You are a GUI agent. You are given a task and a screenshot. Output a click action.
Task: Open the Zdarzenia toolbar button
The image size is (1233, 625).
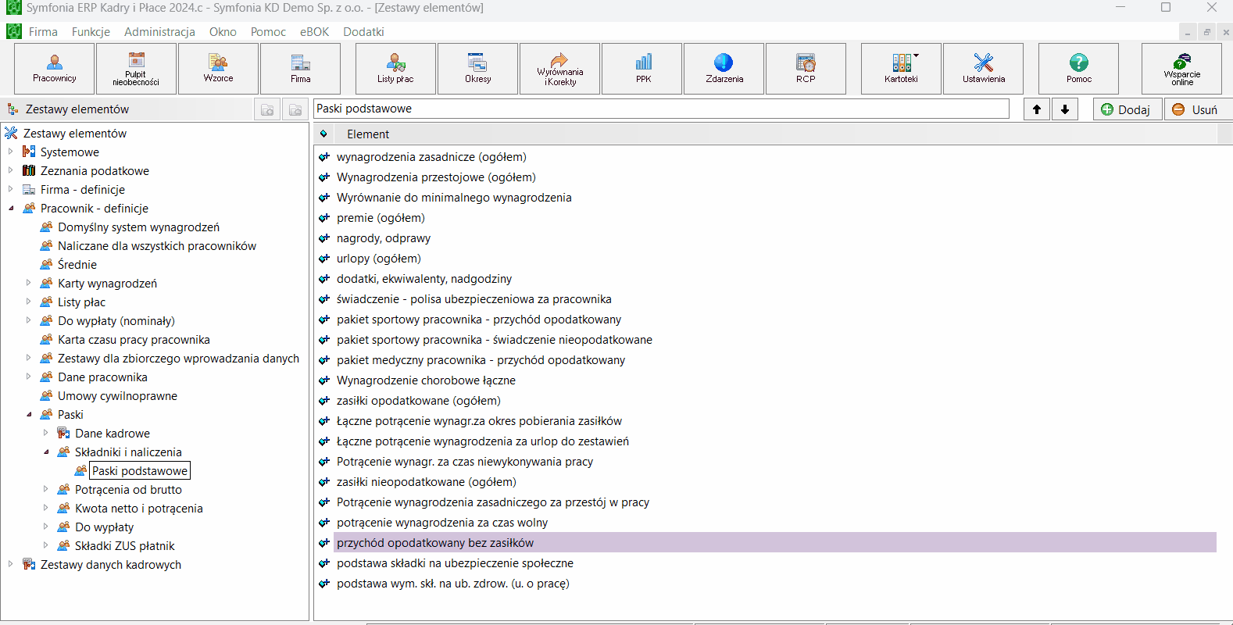click(x=724, y=69)
